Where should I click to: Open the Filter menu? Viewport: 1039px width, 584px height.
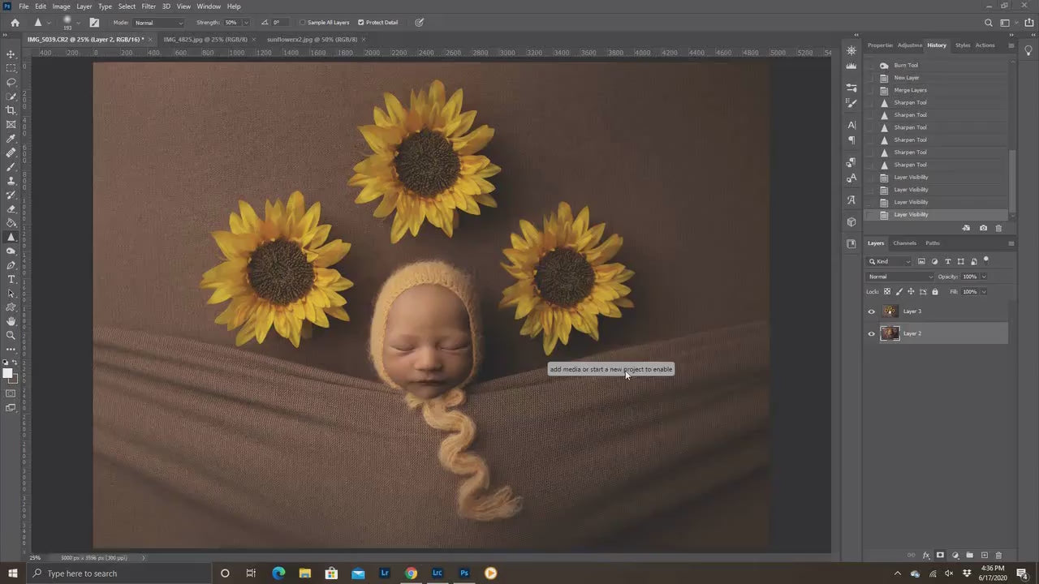148,6
